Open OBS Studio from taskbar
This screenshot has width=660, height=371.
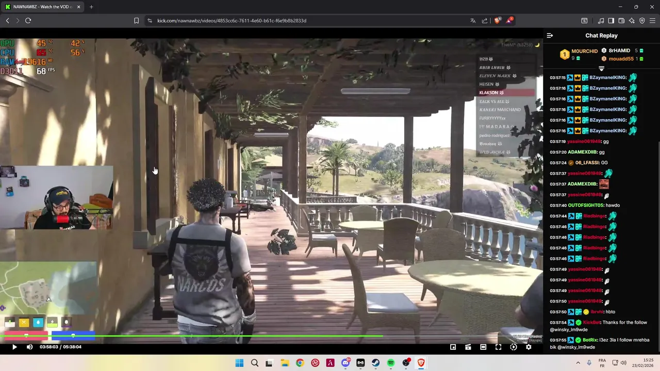coord(406,363)
